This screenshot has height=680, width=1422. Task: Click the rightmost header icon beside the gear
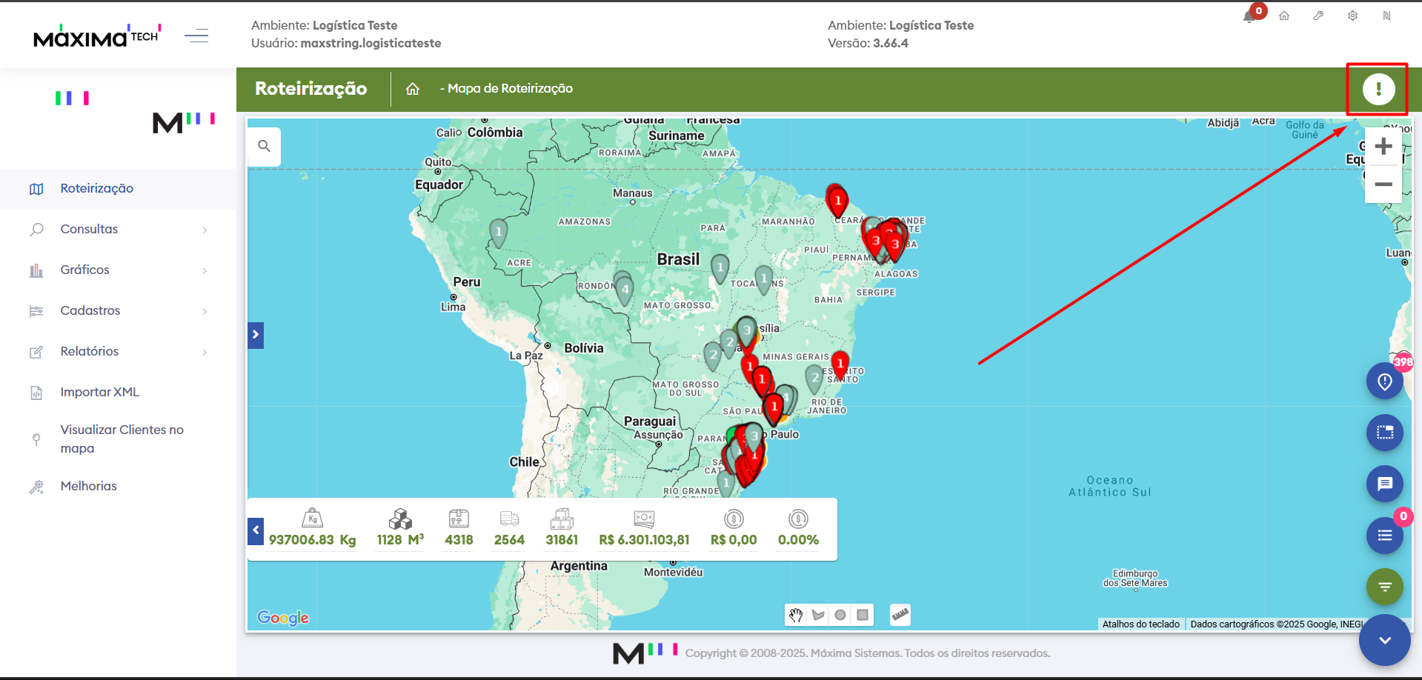[1386, 16]
